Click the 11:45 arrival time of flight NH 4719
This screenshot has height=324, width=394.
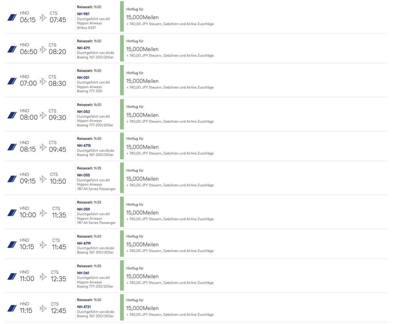tap(59, 247)
